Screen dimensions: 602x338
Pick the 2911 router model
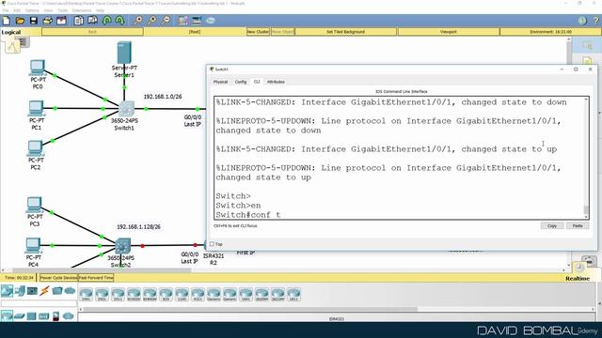118,294
